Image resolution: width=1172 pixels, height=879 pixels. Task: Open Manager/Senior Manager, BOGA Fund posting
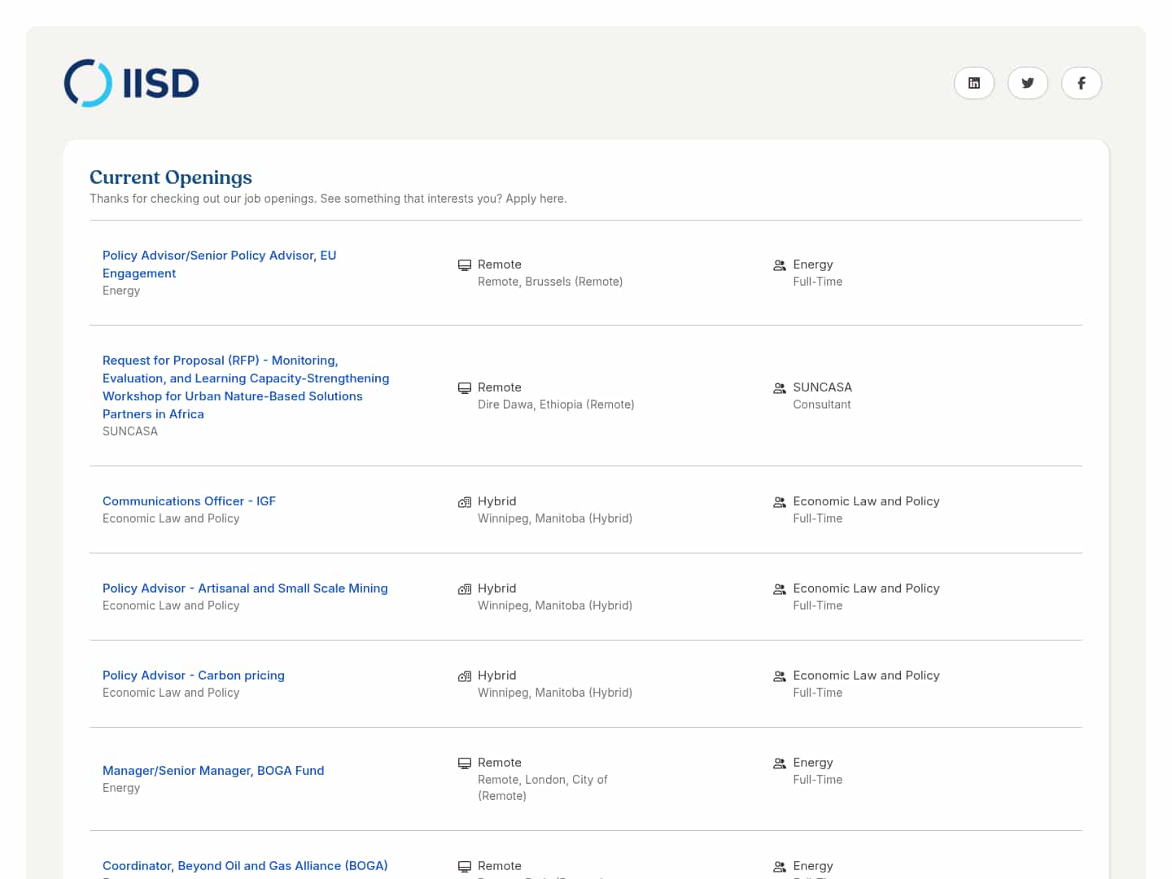(x=213, y=771)
